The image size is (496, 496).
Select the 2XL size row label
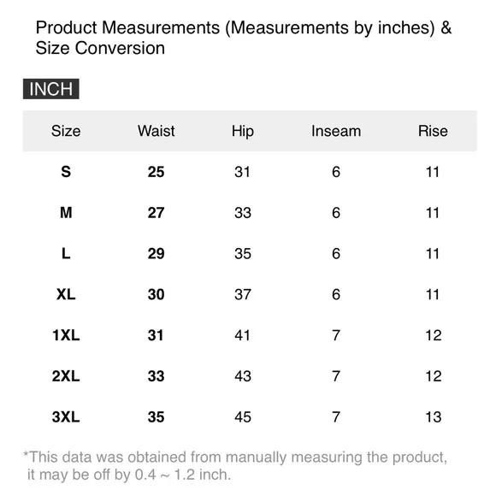(66, 375)
